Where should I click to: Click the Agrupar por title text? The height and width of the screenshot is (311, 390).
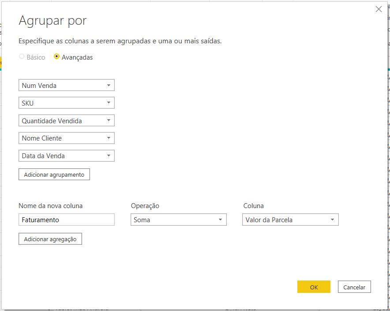[x=53, y=21]
